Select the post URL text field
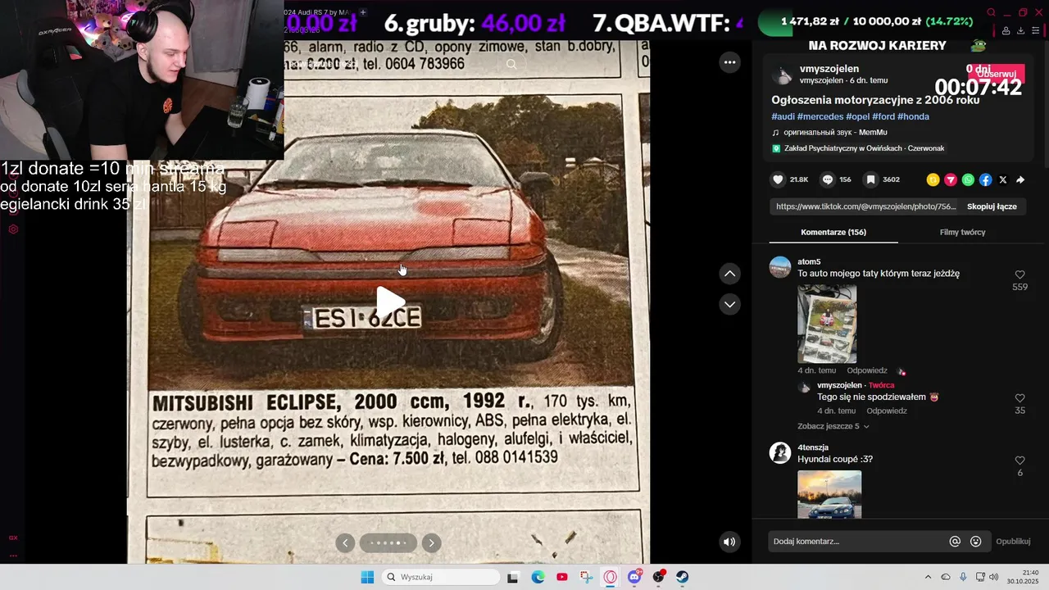This screenshot has width=1049, height=590. 865,206
